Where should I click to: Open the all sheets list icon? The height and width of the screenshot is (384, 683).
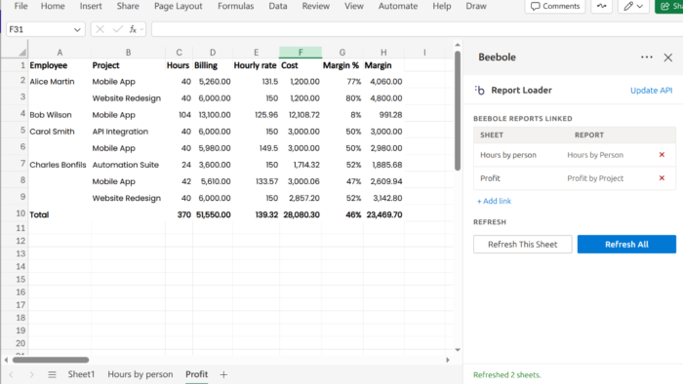tap(52, 374)
